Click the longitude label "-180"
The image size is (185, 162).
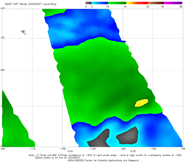coord(2,149)
